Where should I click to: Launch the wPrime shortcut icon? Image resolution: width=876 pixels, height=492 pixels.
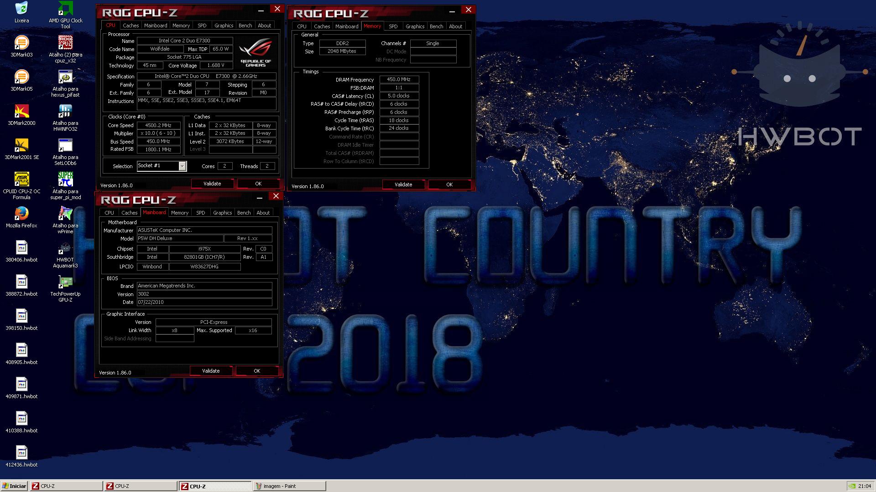click(66, 213)
